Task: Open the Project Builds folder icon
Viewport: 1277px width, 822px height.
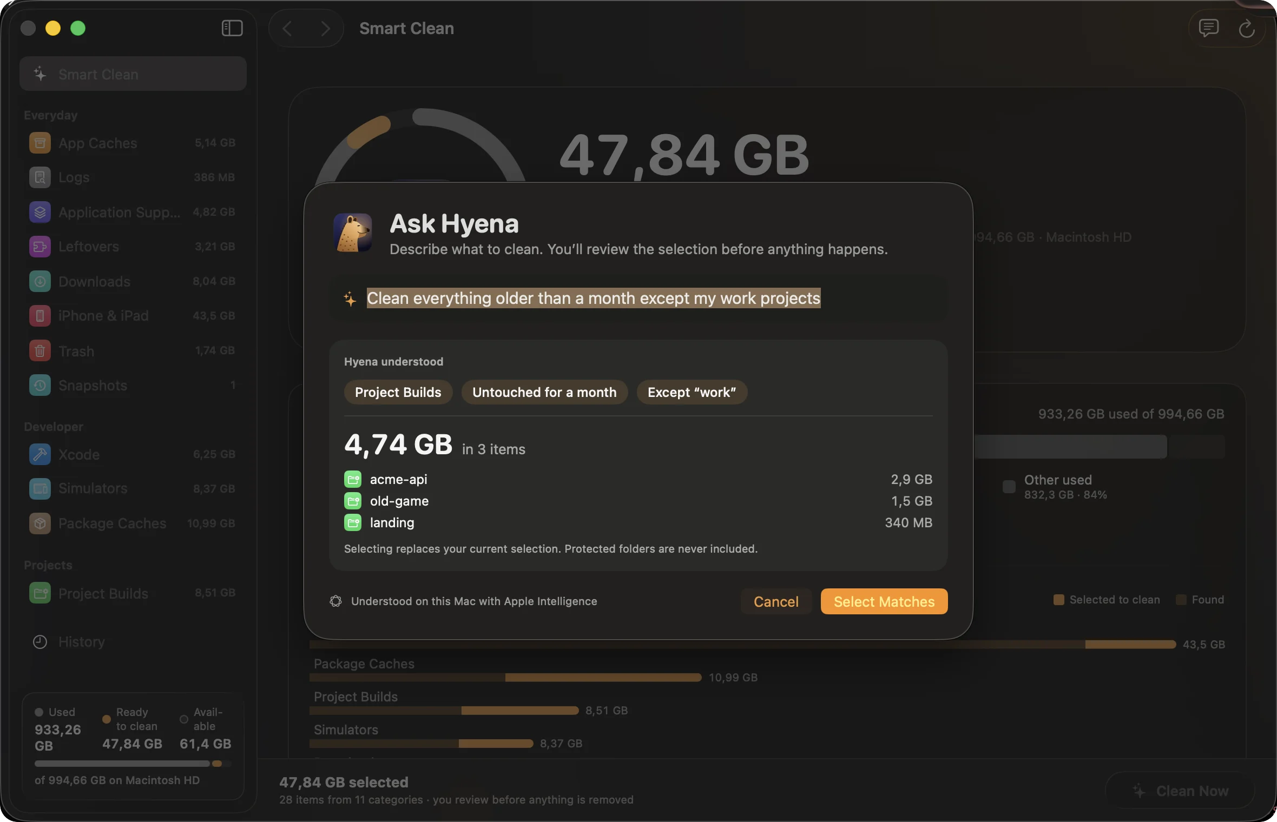Action: coord(40,593)
